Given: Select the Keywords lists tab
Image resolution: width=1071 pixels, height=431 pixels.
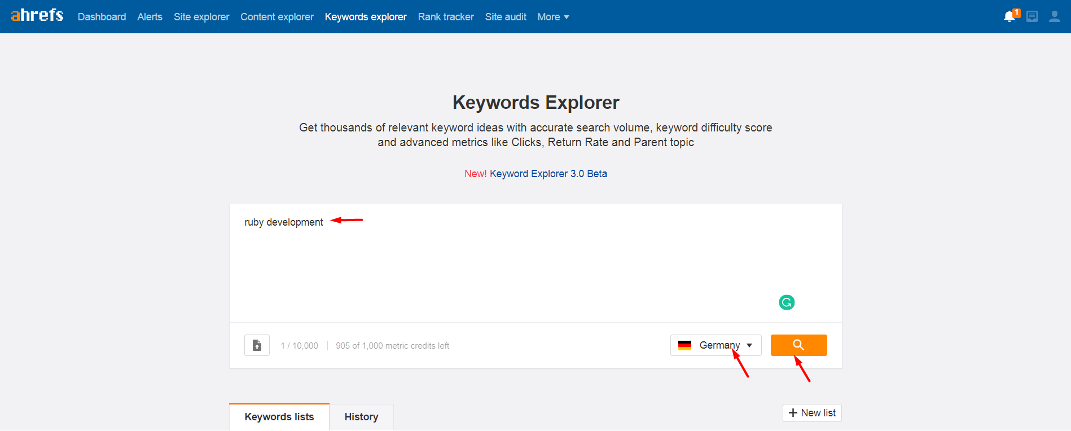Looking at the screenshot, I should click(279, 417).
